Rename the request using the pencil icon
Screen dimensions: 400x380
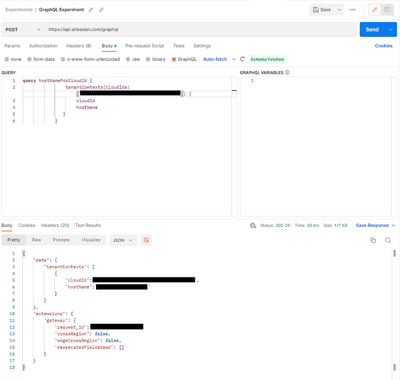pos(90,9)
